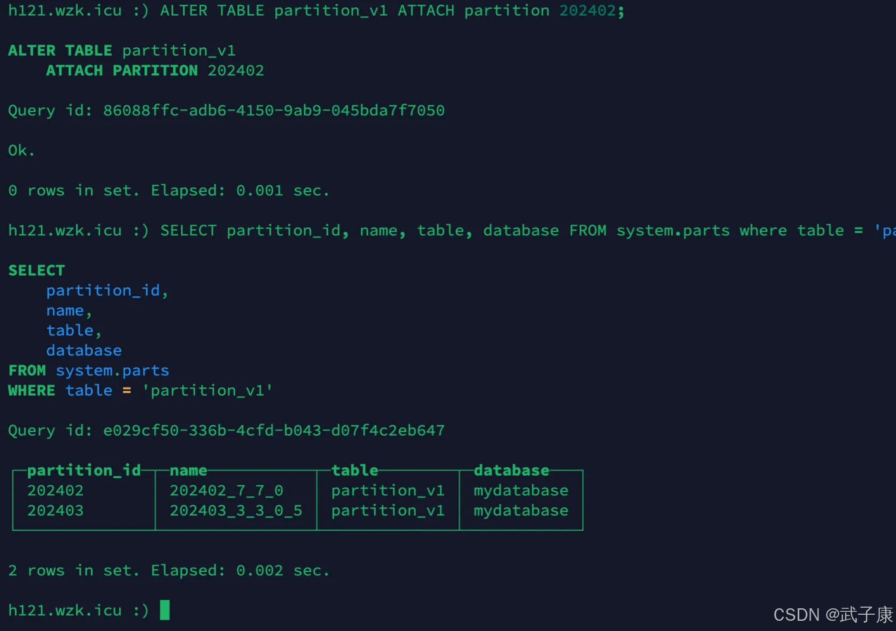The width and height of the screenshot is (896, 631).
Task: Select the 202403 partition_id cell
Action: (x=56, y=511)
